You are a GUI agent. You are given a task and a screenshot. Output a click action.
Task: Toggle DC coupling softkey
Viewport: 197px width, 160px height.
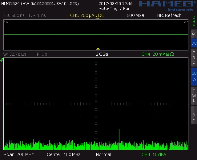194,43
